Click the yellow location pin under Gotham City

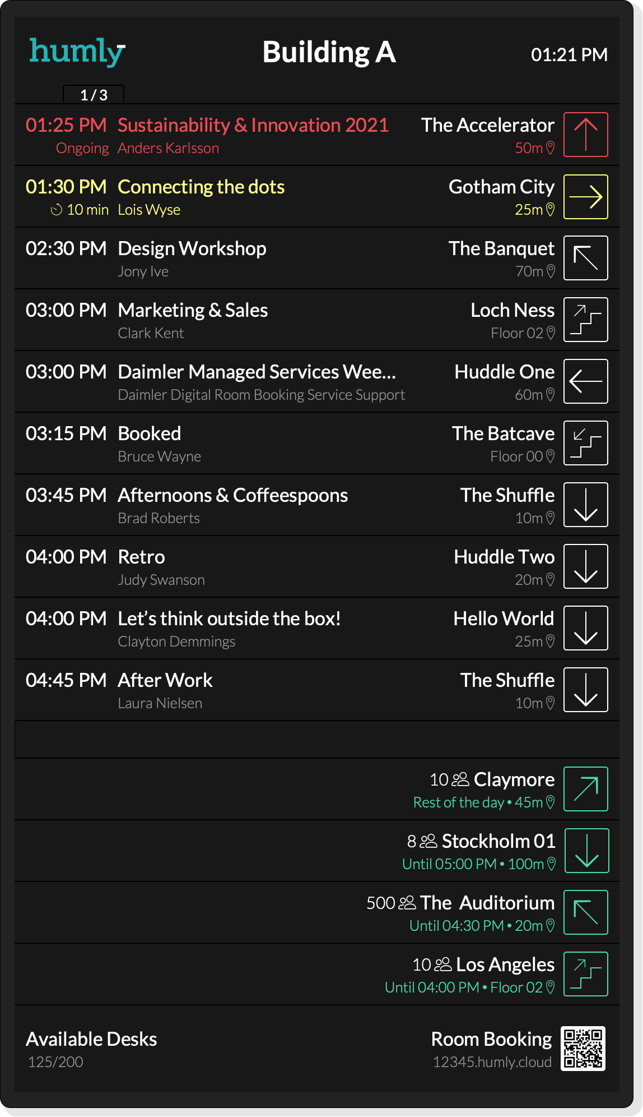pyautogui.click(x=550, y=210)
